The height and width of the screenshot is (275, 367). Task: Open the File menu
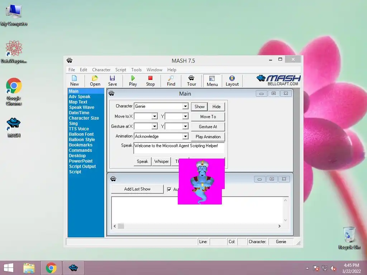click(72, 70)
